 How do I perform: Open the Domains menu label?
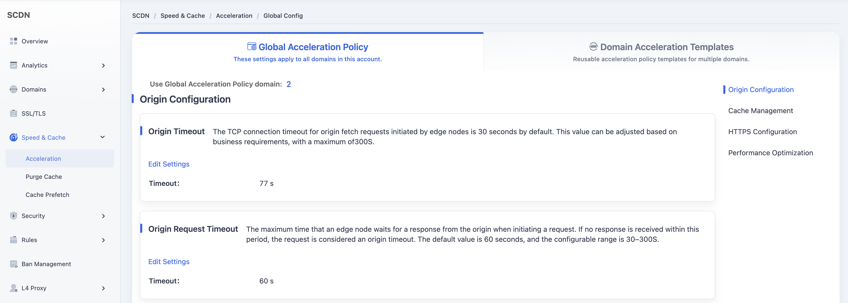34,89
